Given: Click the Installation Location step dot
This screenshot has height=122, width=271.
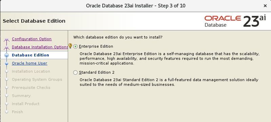Looking at the screenshot, I should [x=6, y=72].
